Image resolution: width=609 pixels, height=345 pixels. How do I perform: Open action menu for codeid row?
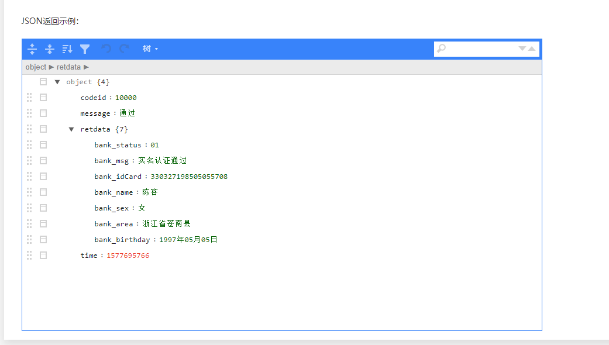[43, 98]
